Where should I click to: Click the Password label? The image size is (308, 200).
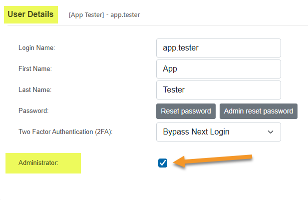click(x=33, y=110)
